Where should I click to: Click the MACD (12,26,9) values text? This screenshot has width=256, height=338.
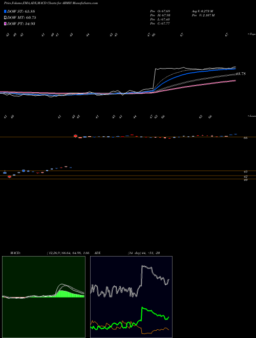coord(68,253)
